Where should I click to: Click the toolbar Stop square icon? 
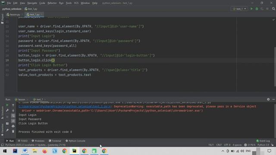(267, 9)
